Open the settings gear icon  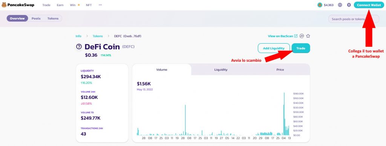click(x=349, y=5)
